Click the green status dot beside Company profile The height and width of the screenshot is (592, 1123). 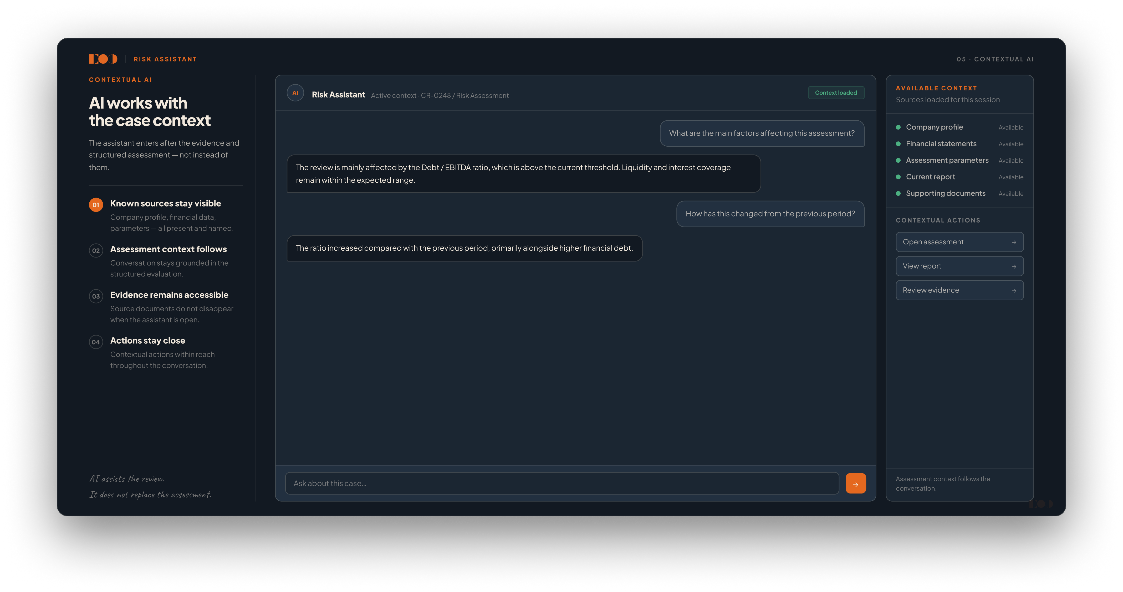tap(898, 127)
